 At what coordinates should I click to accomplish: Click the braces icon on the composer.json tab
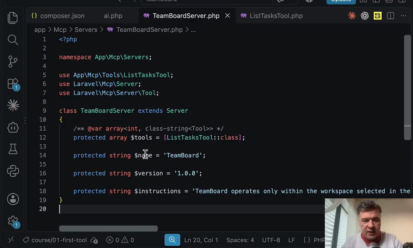click(x=34, y=15)
